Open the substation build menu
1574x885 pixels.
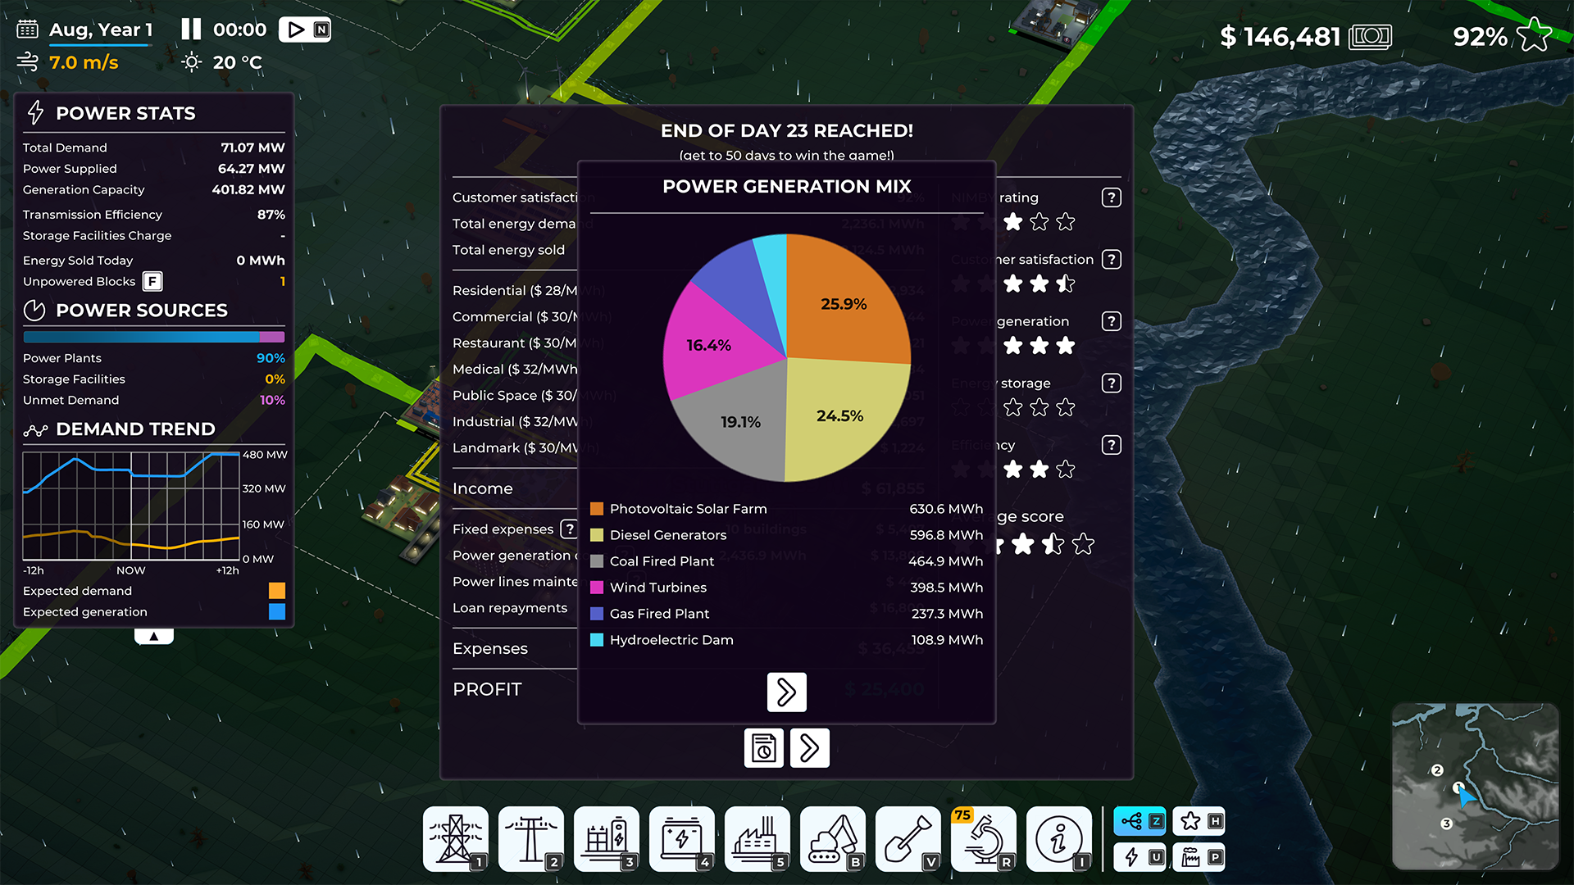tap(607, 838)
